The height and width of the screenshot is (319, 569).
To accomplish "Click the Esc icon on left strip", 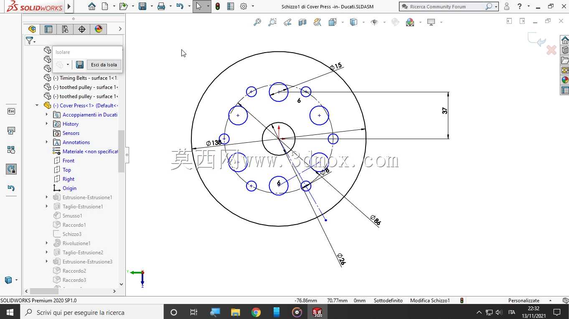I will click(11, 111).
